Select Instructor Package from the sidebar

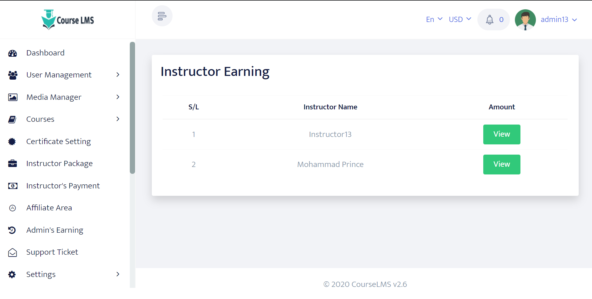point(59,163)
